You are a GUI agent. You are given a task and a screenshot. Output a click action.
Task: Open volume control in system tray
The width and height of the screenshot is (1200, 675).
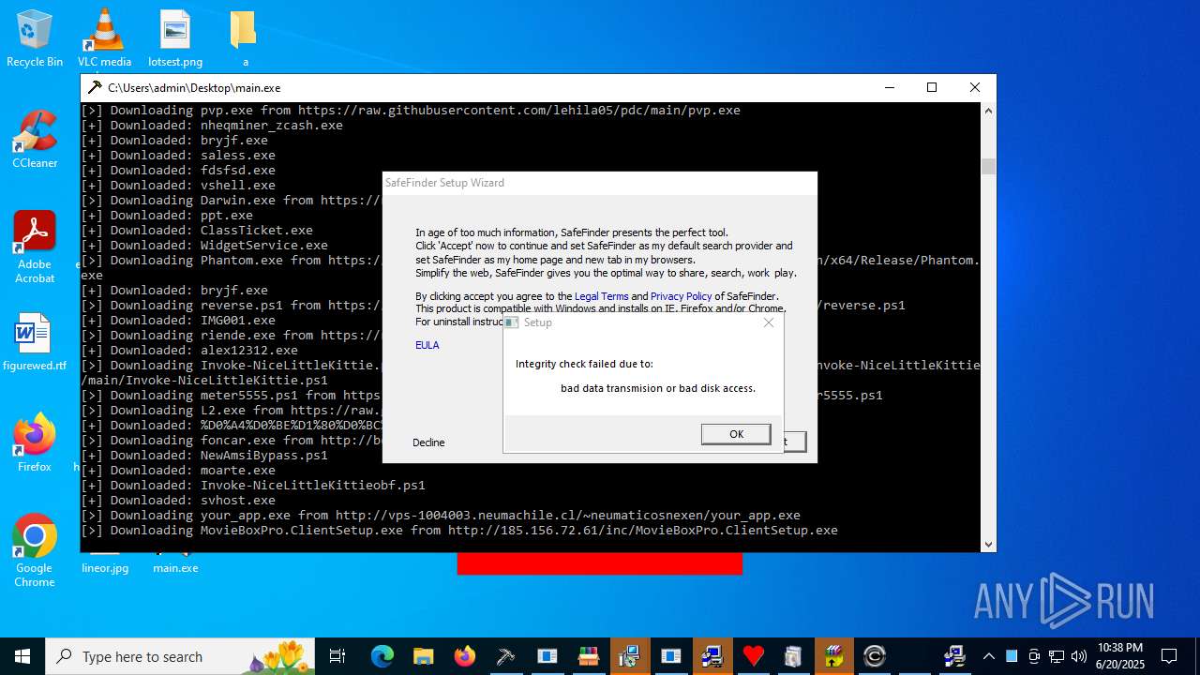pos(1079,656)
